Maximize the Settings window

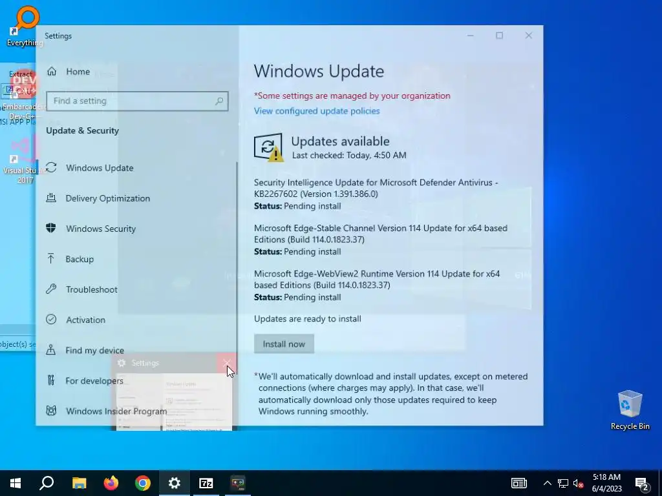(500, 36)
